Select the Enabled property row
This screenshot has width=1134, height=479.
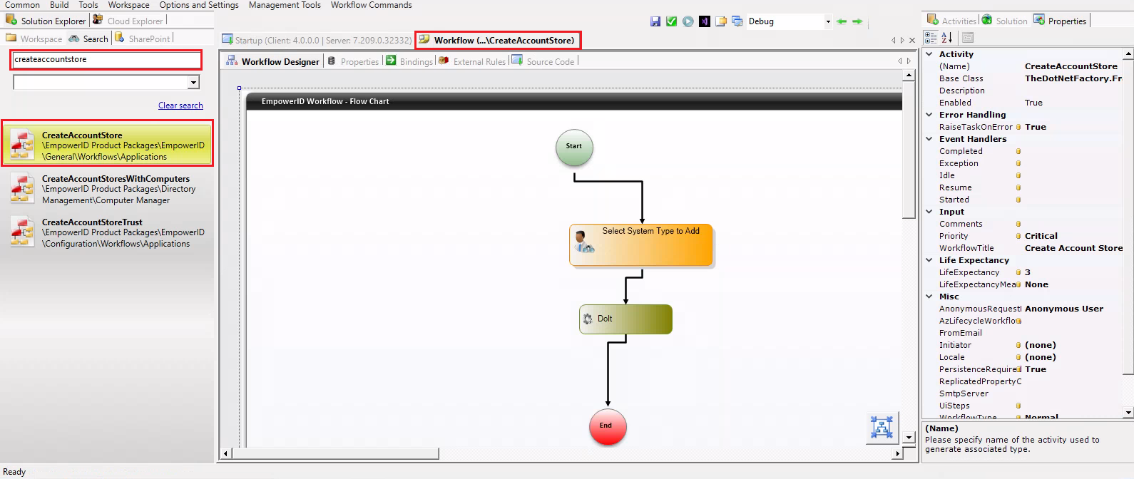pos(1023,103)
